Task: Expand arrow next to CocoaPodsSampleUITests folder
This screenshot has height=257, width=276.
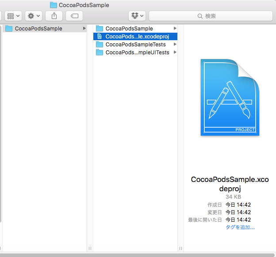Action: [x=175, y=53]
